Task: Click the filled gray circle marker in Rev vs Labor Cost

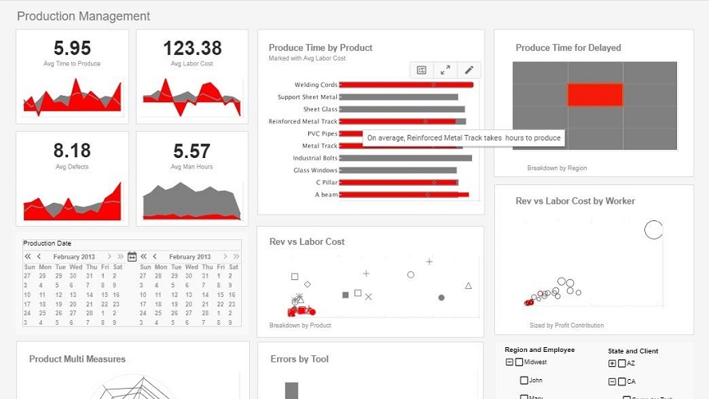Action: [x=442, y=298]
